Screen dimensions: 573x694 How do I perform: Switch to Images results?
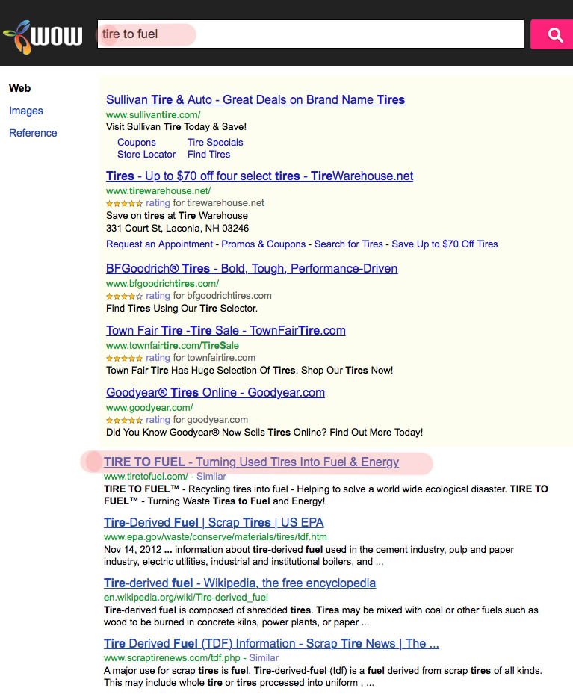point(25,111)
